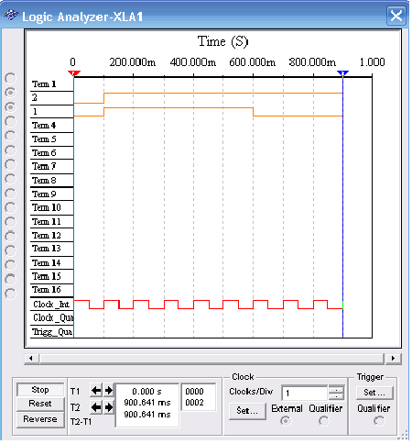Viewport: 412px width, 444px height.
Task: Decrease Clocks/Div with spinner down arrow
Action: pos(336,396)
